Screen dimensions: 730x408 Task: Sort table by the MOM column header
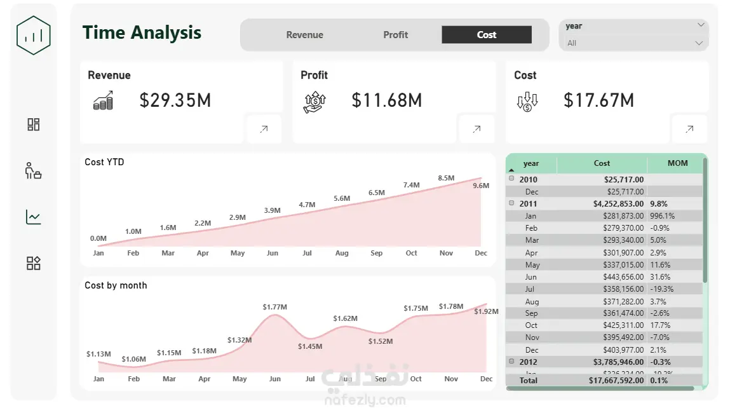[677, 163]
